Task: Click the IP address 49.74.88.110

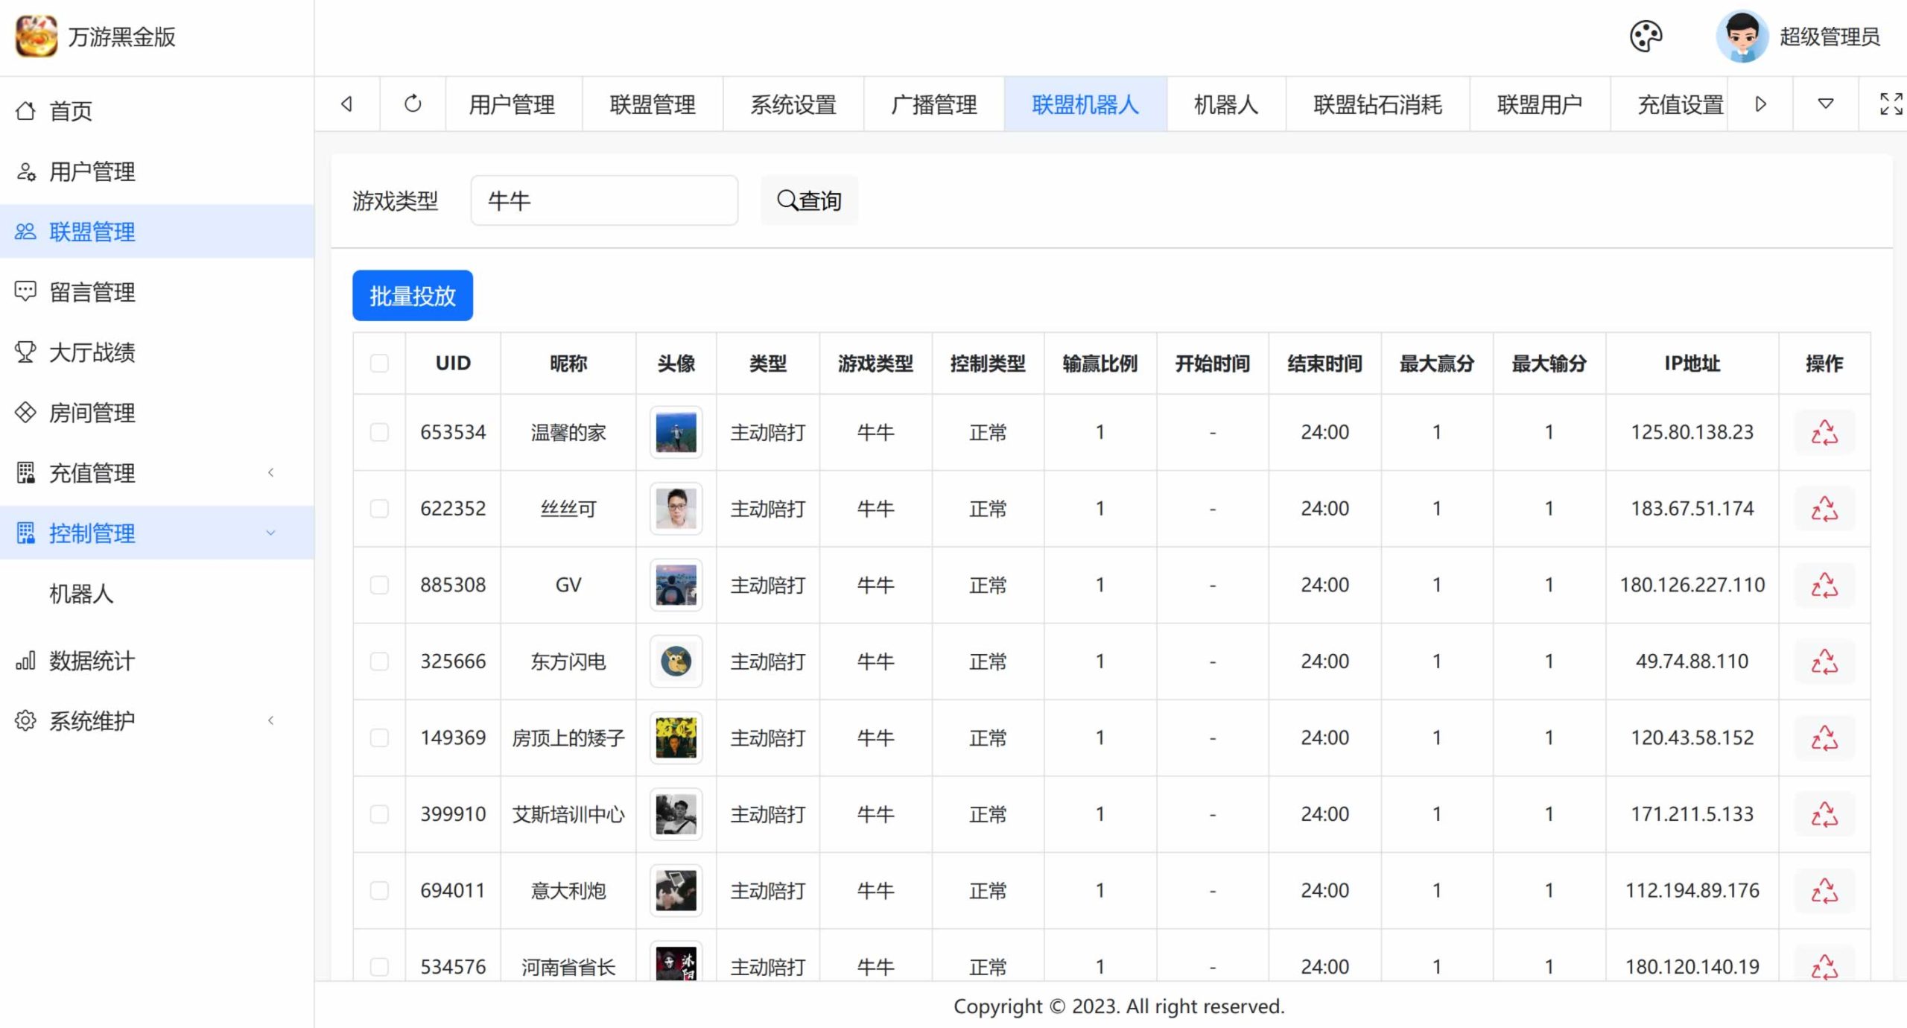Action: click(x=1692, y=661)
